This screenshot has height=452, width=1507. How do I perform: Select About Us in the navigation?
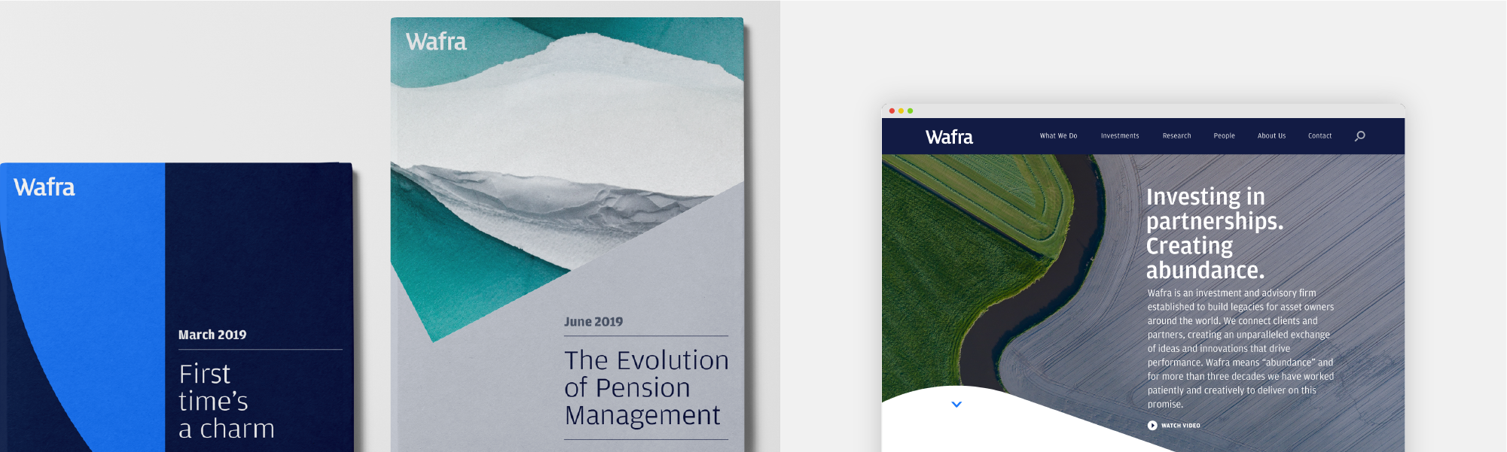[1271, 136]
